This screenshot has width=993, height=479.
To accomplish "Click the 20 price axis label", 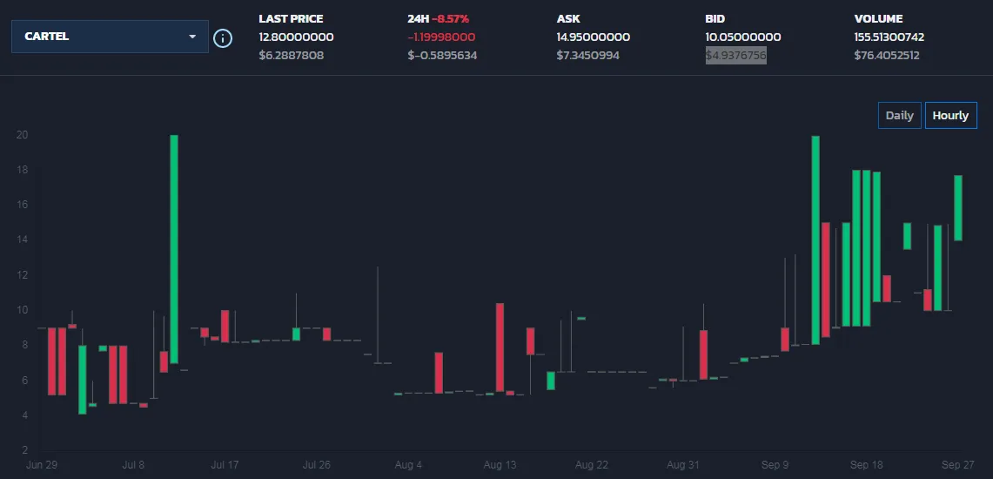I will [x=22, y=135].
